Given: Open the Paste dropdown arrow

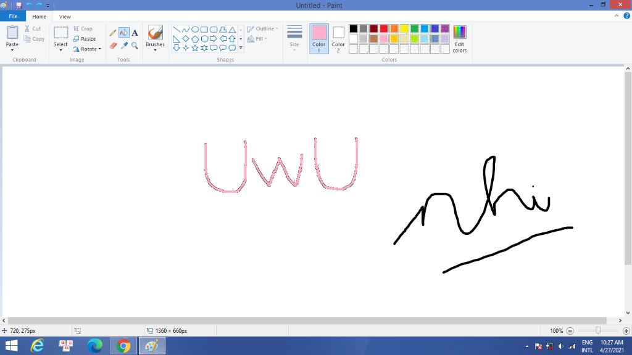Looking at the screenshot, I should pyautogui.click(x=12, y=50).
